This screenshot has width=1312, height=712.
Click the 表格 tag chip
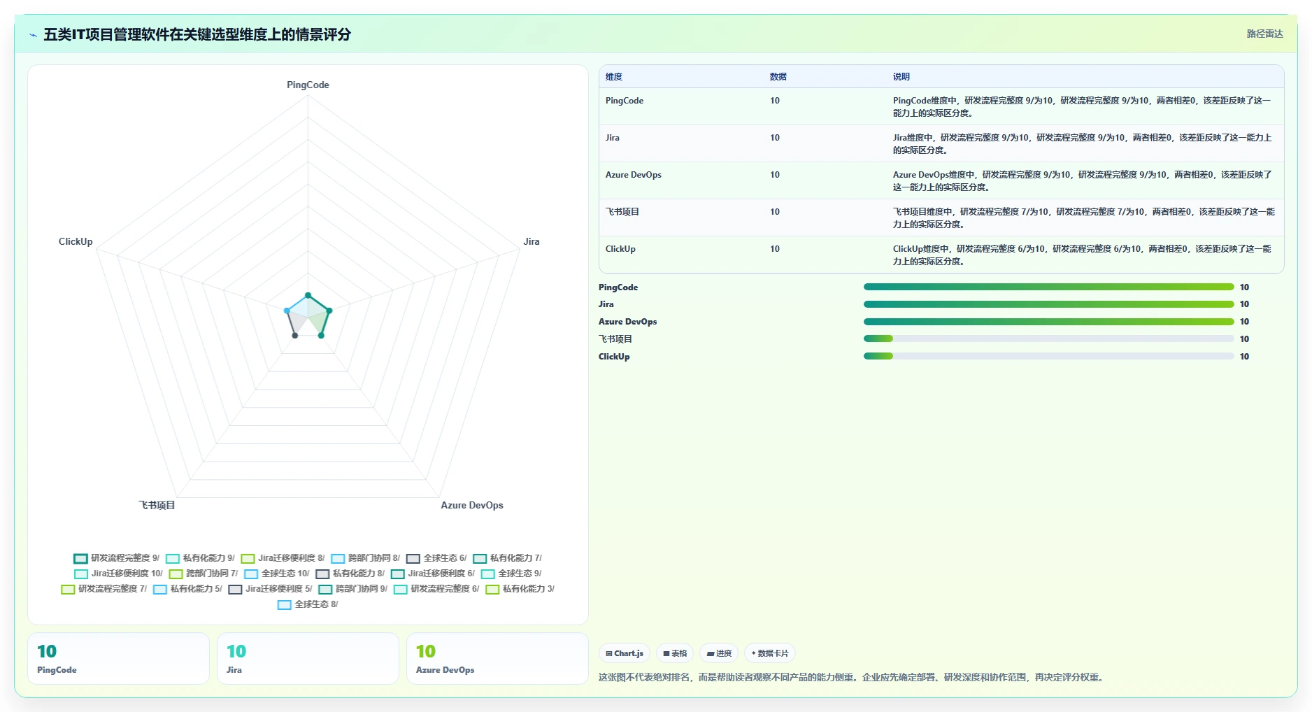click(675, 653)
